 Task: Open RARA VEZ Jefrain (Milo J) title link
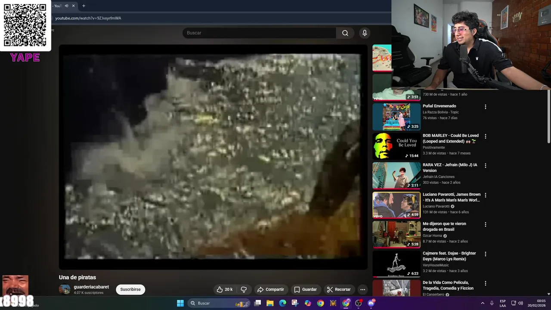[450, 167]
